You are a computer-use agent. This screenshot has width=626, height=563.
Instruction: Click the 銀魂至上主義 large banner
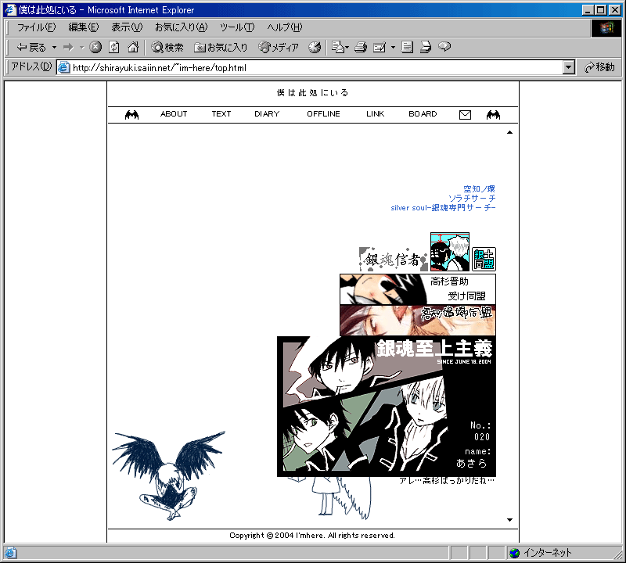387,407
